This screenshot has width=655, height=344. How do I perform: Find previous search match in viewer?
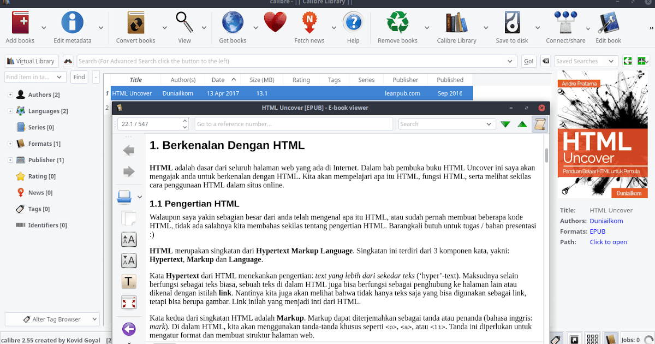click(x=522, y=124)
